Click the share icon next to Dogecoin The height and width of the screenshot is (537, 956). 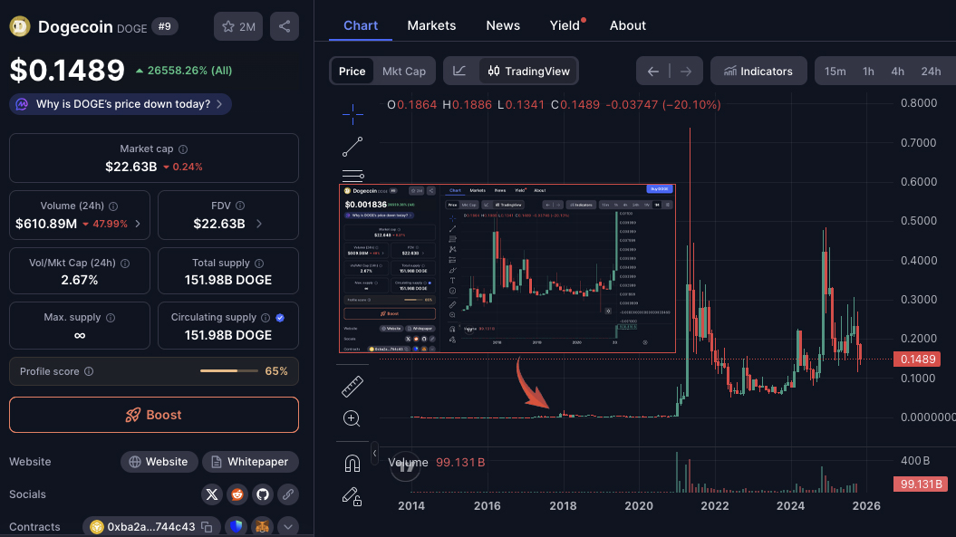tap(284, 26)
